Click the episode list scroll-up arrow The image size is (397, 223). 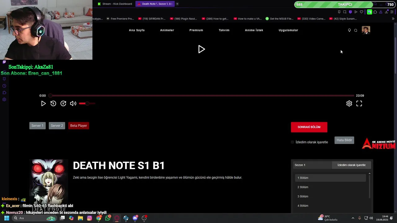point(369,173)
